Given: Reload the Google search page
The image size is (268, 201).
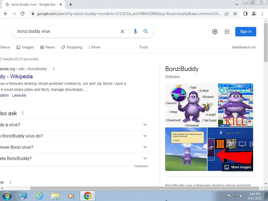Looking at the screenshot, I should tap(23, 14).
